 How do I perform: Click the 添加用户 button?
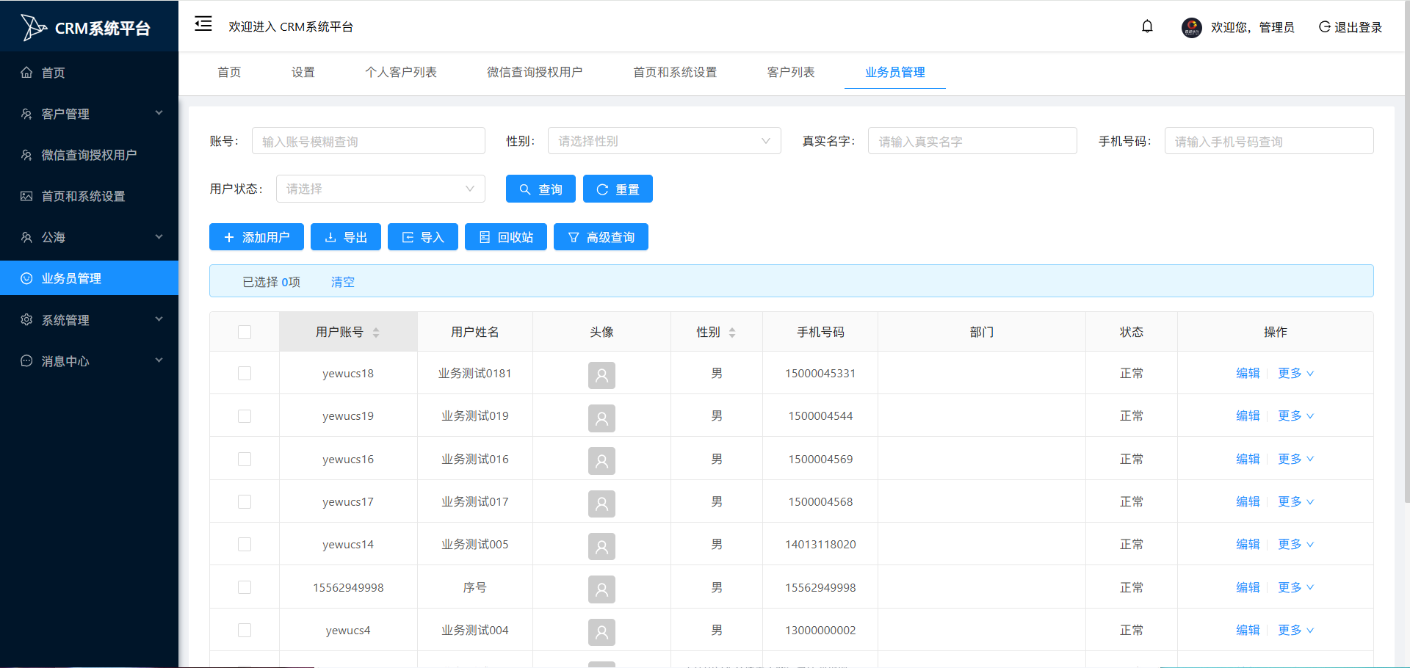pos(256,237)
